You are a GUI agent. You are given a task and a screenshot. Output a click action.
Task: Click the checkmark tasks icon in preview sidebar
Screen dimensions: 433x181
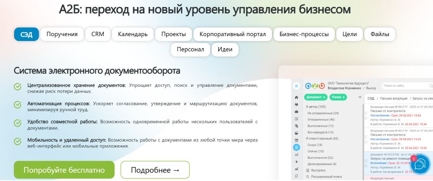(296, 119)
